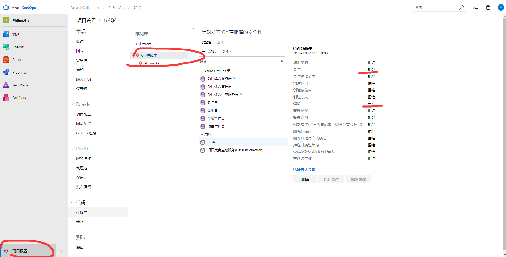This screenshot has height=257, width=506.
Task: Change the 编辑策略 permission value
Action: tap(371, 63)
